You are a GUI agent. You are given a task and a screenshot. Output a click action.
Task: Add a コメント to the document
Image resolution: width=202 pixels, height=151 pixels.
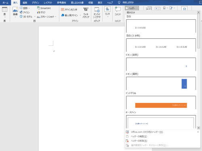click(118, 11)
